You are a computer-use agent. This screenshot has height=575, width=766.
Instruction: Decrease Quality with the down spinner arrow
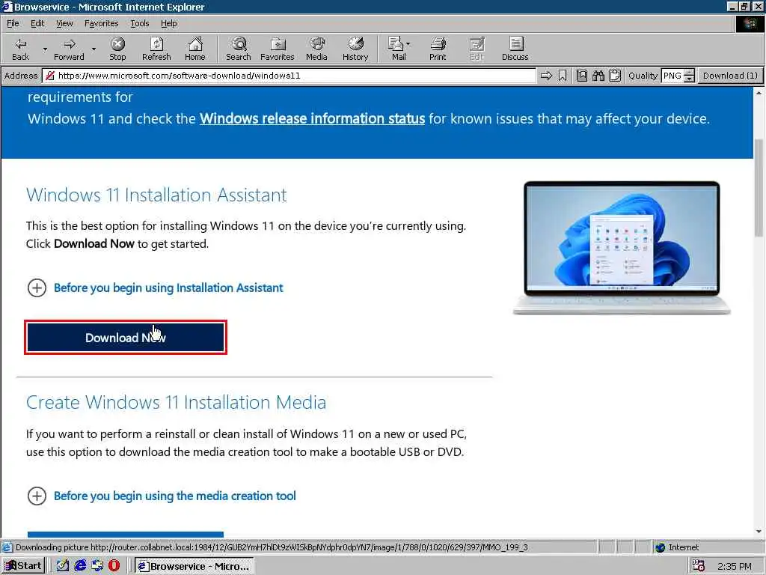point(689,79)
